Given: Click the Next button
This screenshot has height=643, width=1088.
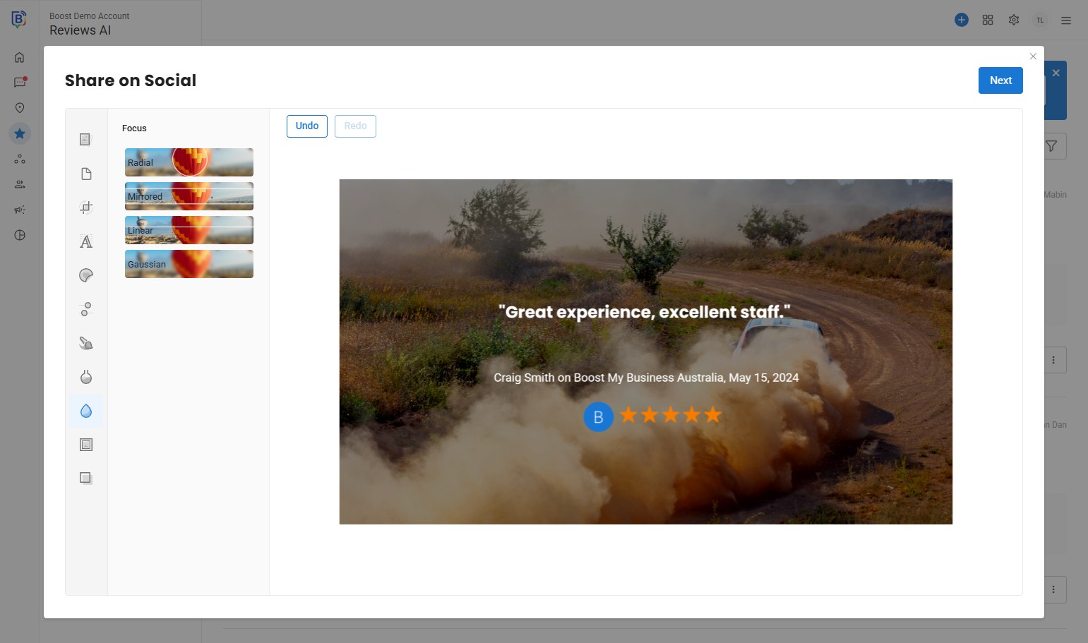Looking at the screenshot, I should click(x=1000, y=80).
